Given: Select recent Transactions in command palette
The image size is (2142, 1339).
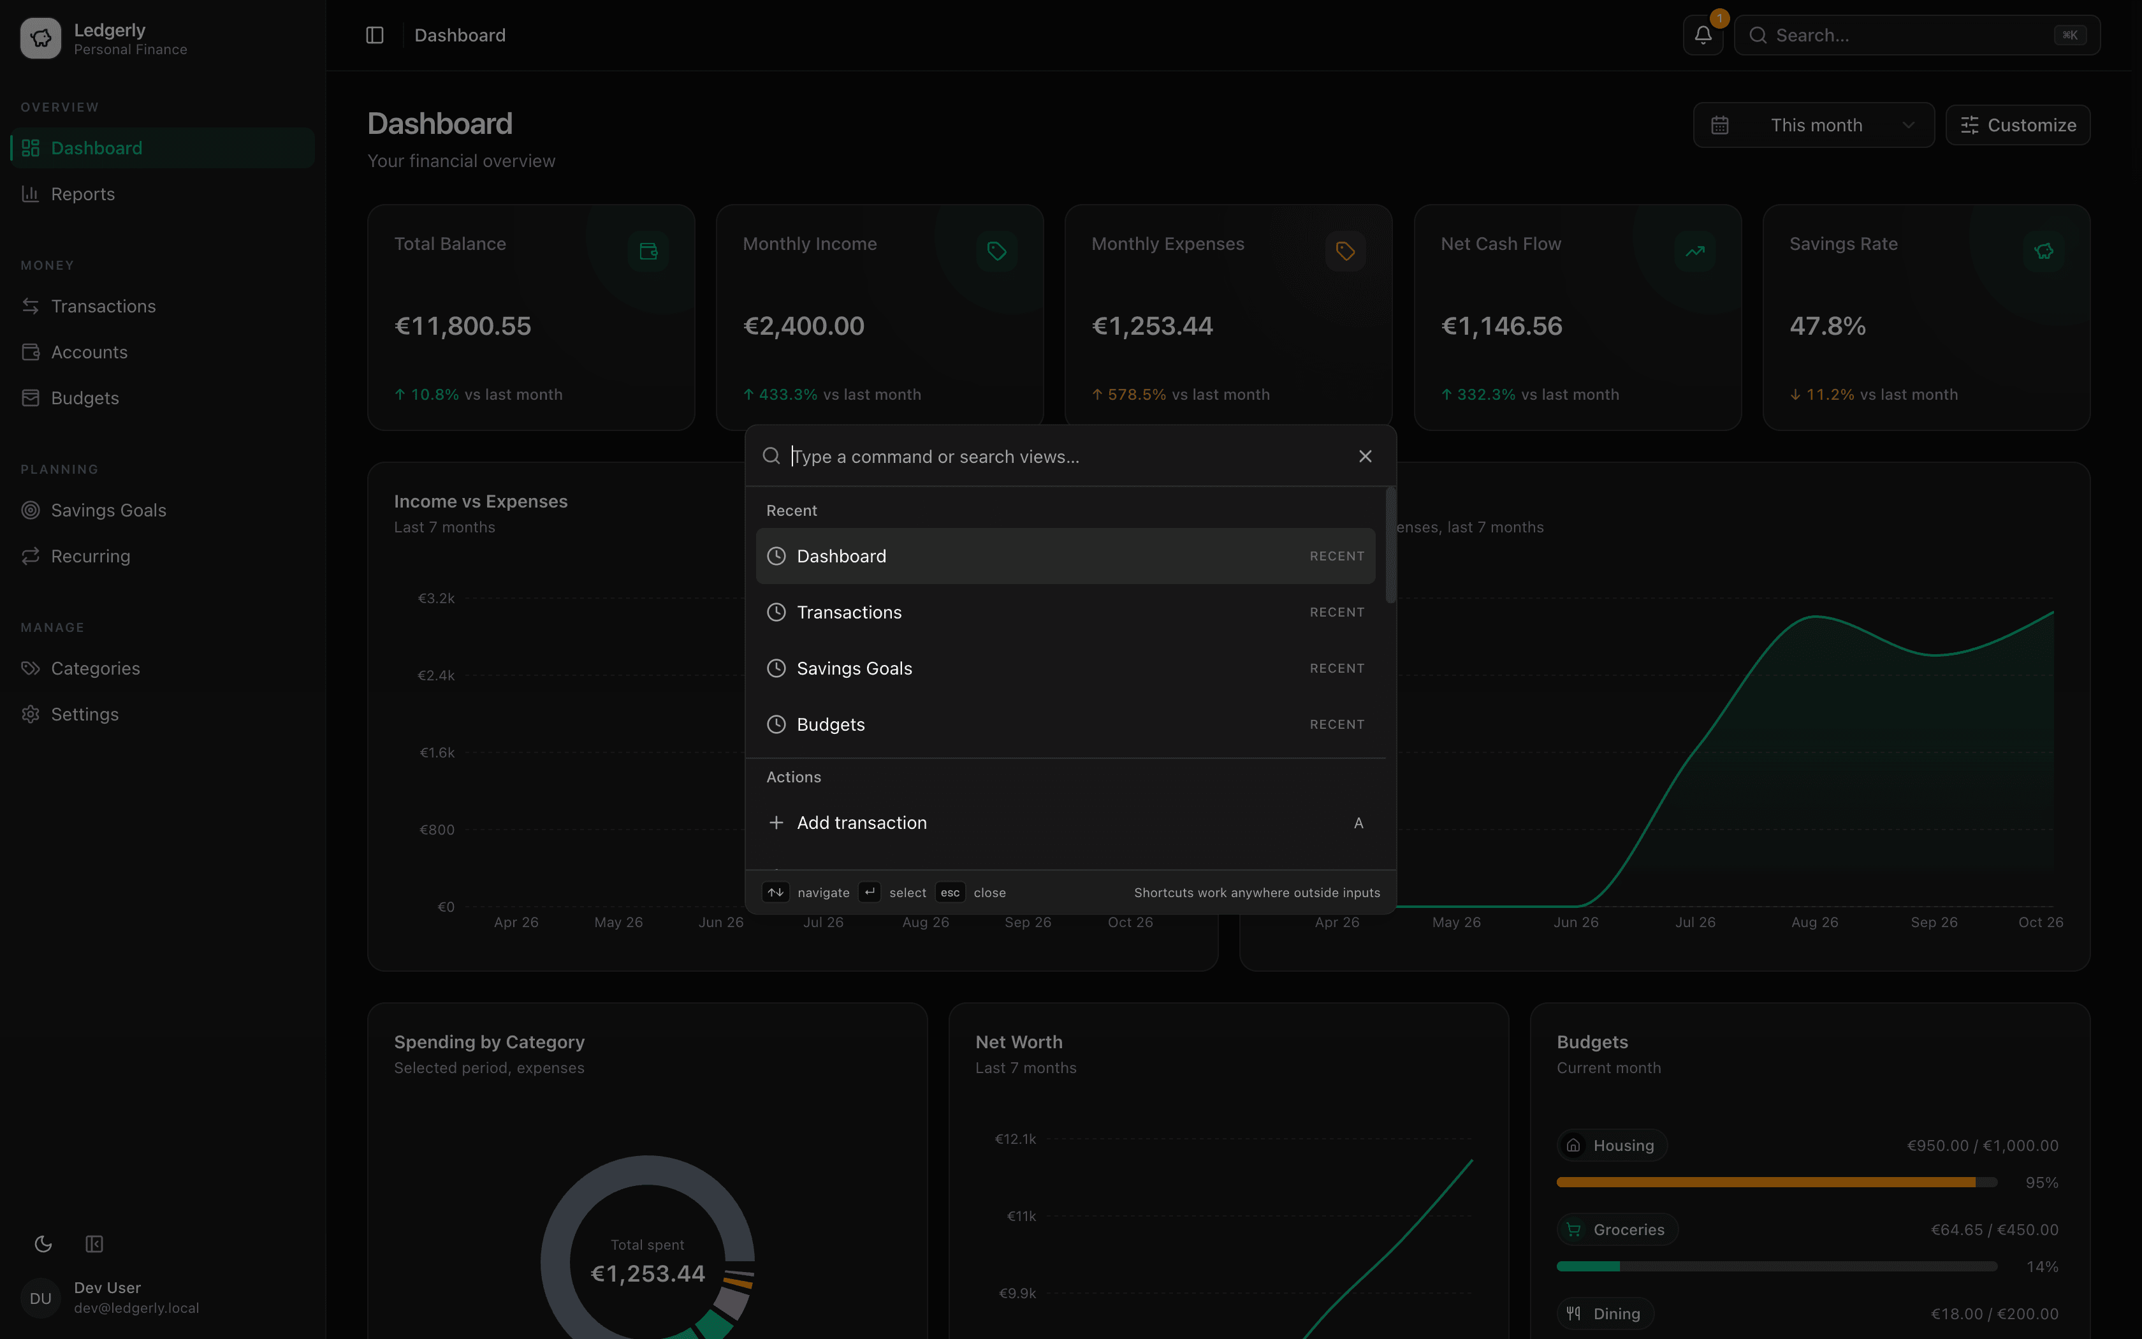Looking at the screenshot, I should [1066, 612].
